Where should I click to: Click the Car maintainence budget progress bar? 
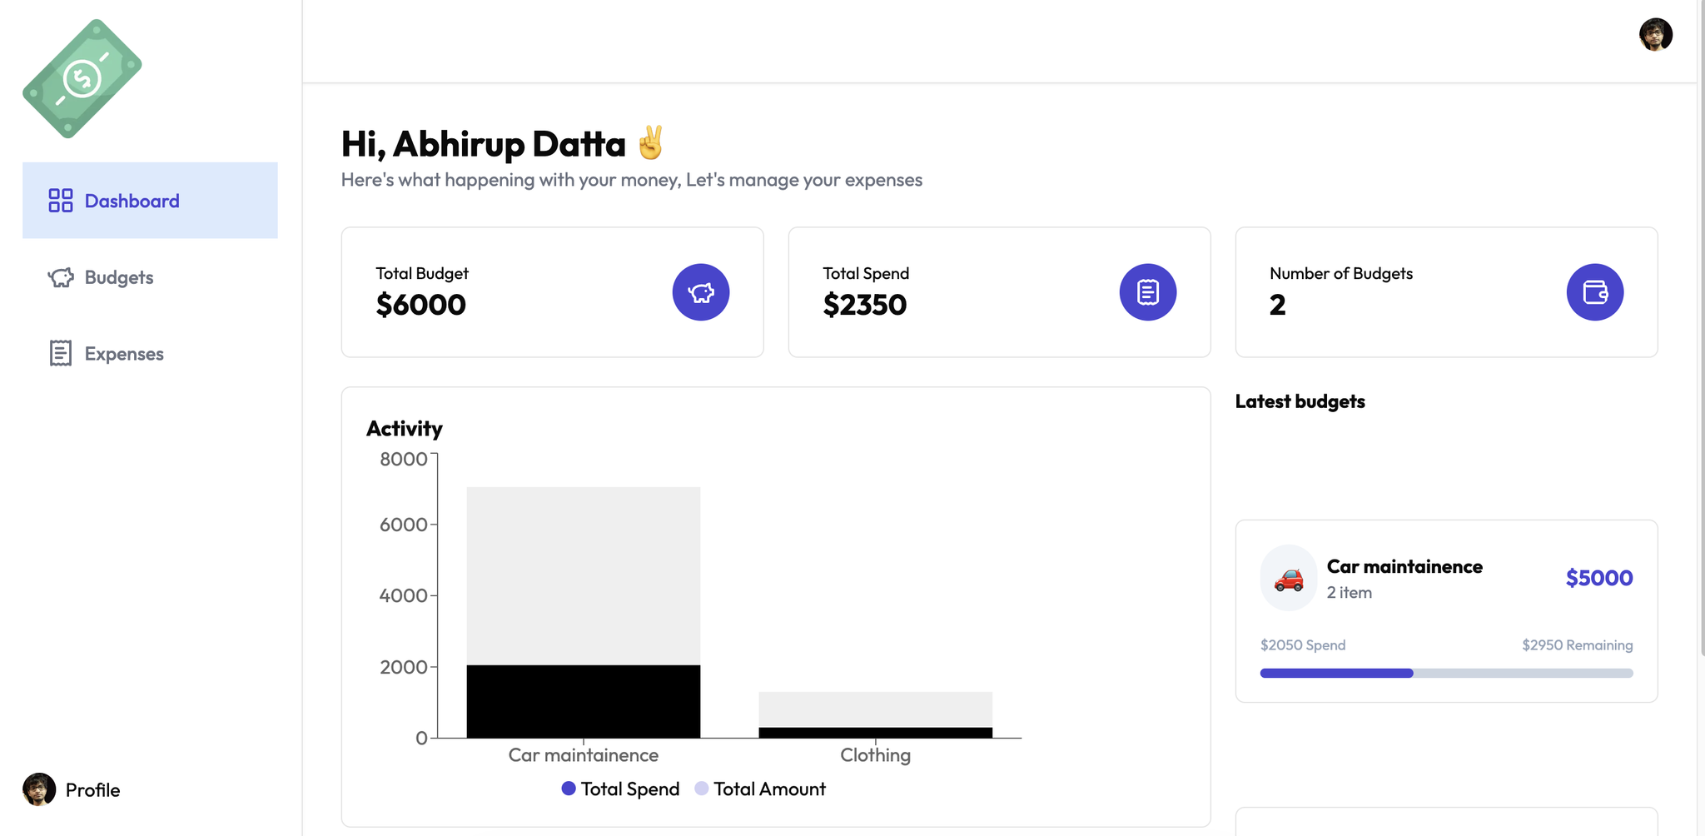point(1446,673)
